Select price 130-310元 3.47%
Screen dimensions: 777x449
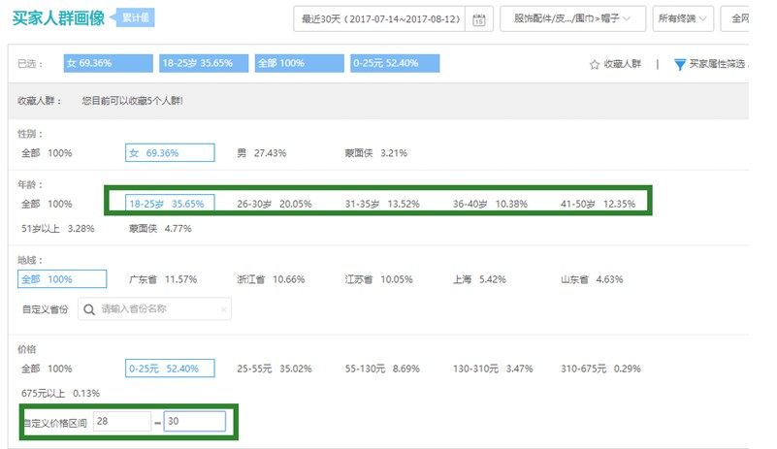tap(493, 369)
